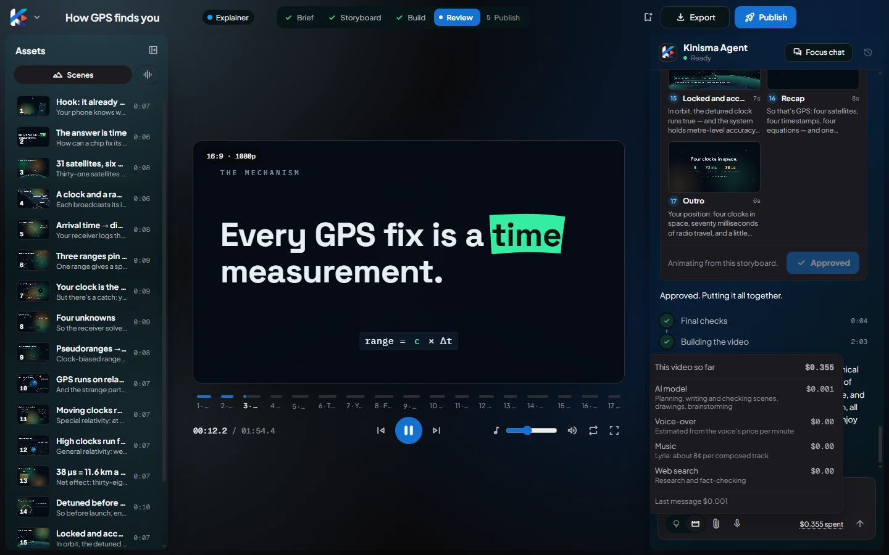Open the Publish step tab

[x=503, y=17]
